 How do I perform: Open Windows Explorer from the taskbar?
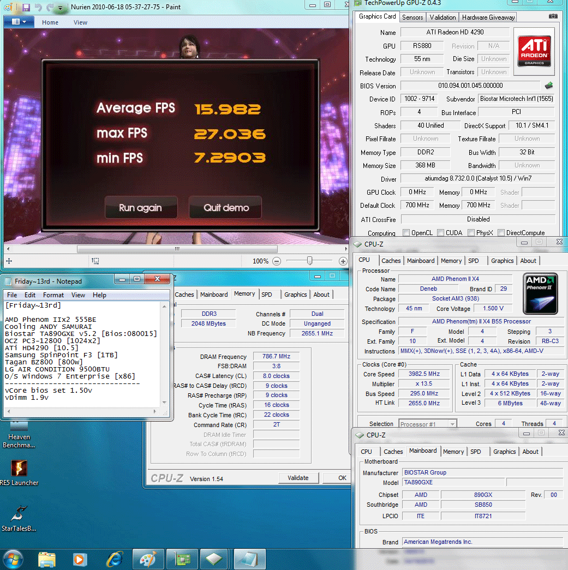[x=47, y=559]
